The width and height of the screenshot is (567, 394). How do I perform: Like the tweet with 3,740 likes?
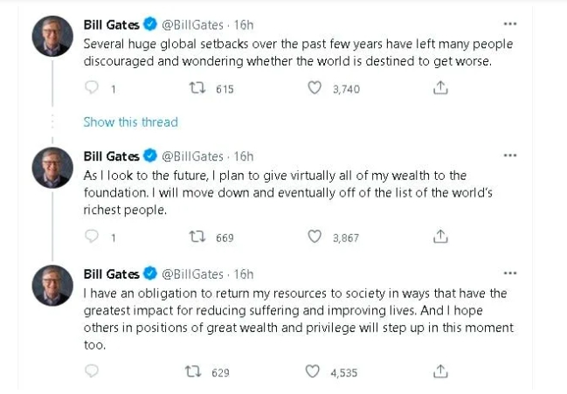(316, 88)
